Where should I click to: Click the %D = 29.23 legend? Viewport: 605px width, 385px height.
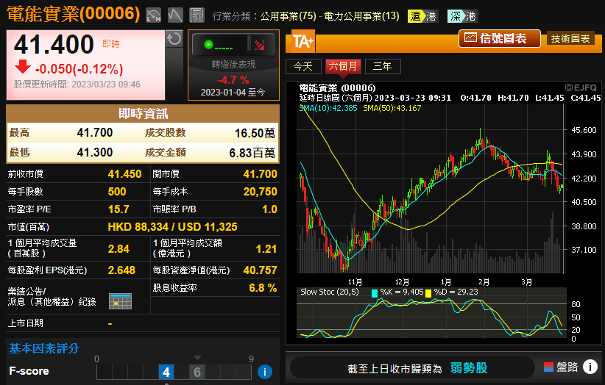[452, 292]
